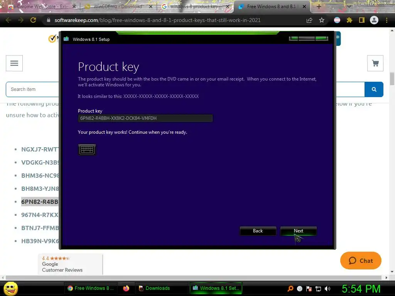
Task: Click the round white tray icon
Action: pyautogui.click(x=299, y=289)
